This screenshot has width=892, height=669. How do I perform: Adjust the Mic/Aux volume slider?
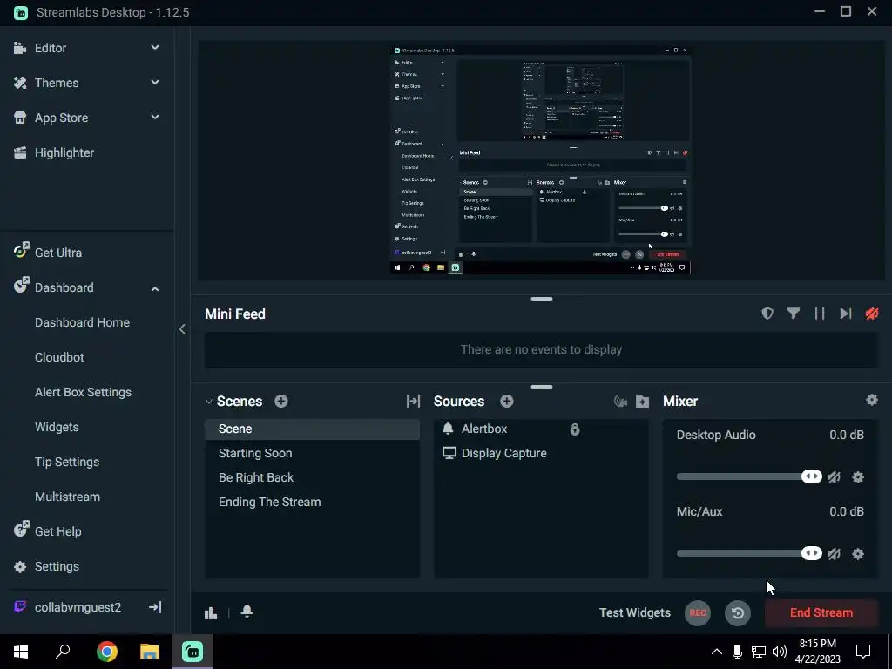(x=748, y=553)
